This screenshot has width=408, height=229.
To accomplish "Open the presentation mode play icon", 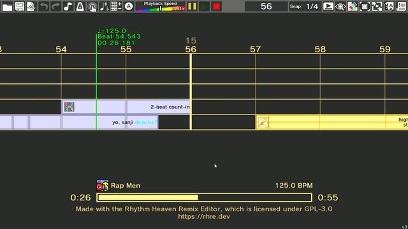I will (x=328, y=6).
